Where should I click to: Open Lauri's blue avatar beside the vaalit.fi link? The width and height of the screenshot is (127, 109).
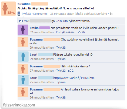tap(23, 80)
